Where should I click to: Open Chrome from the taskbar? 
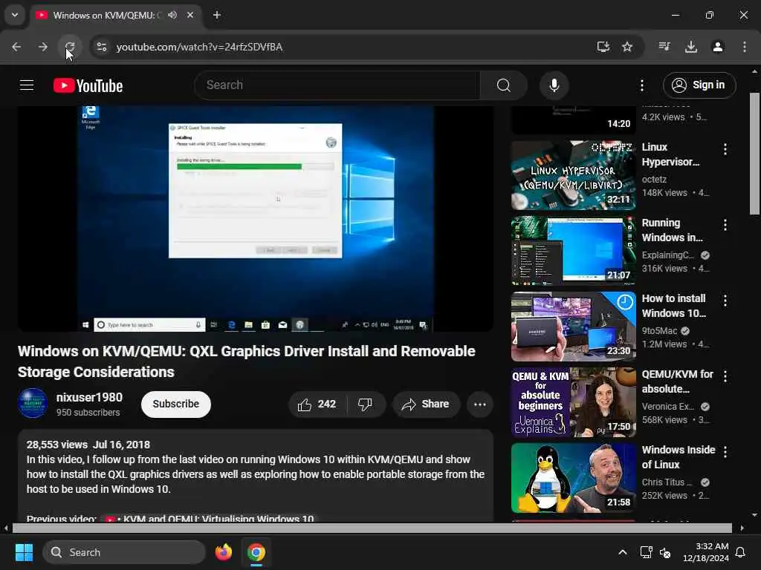pyautogui.click(x=256, y=552)
